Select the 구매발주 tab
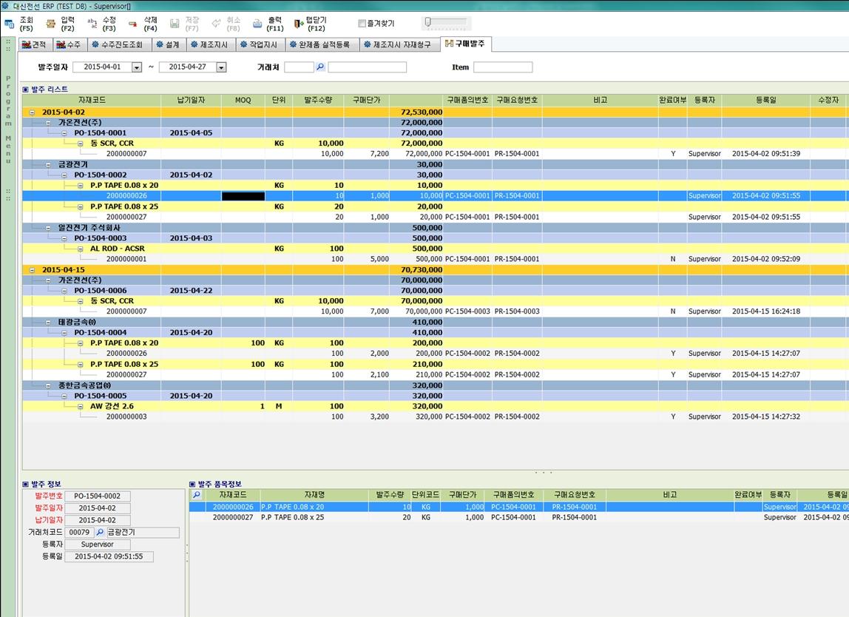849x617 pixels. (x=465, y=44)
